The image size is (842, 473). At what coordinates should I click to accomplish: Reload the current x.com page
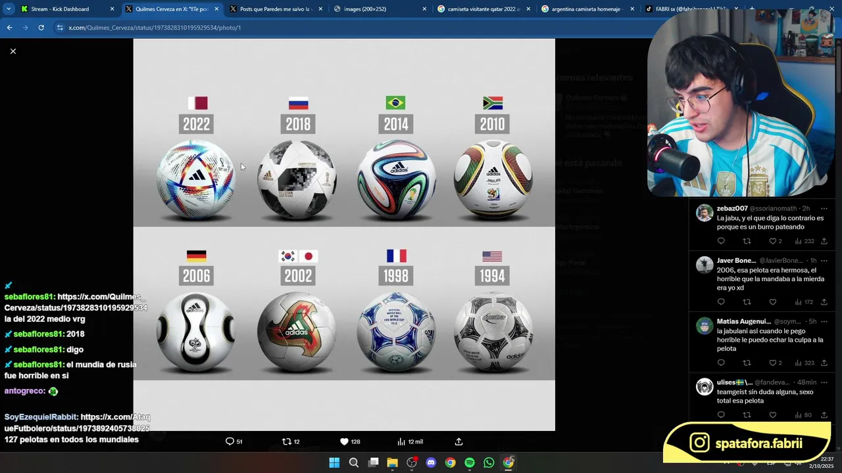41,28
